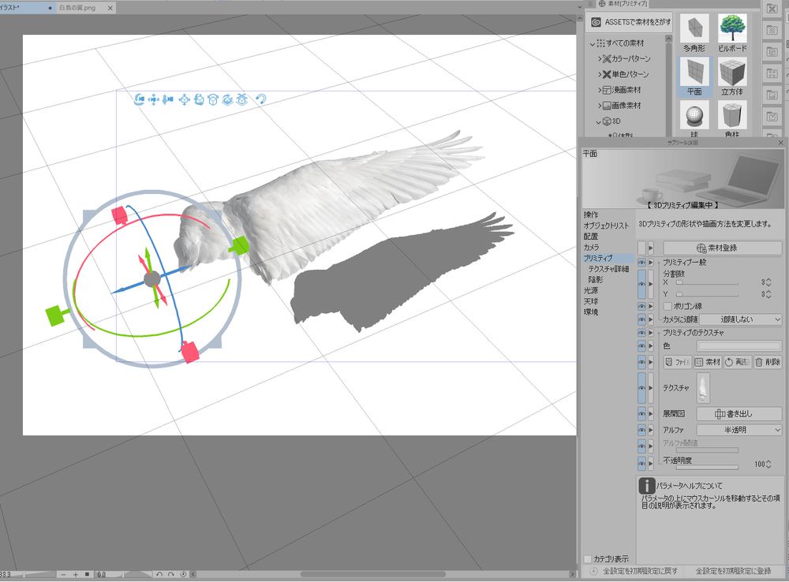
Task: Open the カメラに追随 dropdown
Action: [739, 319]
